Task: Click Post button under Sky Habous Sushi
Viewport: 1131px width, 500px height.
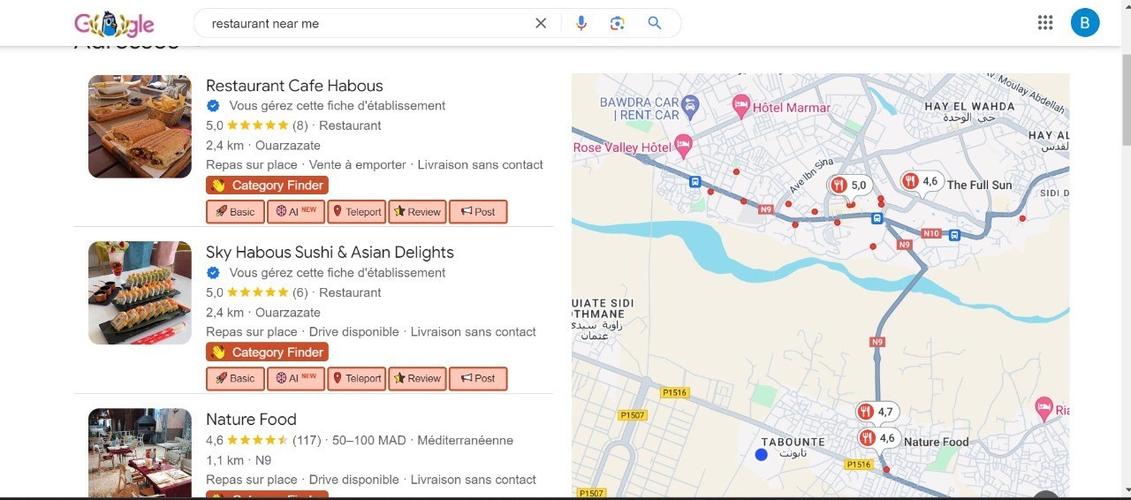Action: tap(478, 378)
